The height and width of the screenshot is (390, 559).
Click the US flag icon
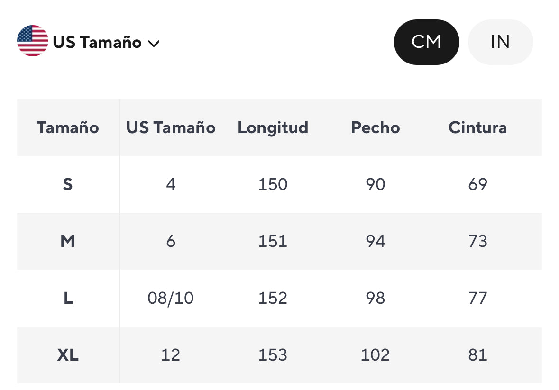point(33,41)
